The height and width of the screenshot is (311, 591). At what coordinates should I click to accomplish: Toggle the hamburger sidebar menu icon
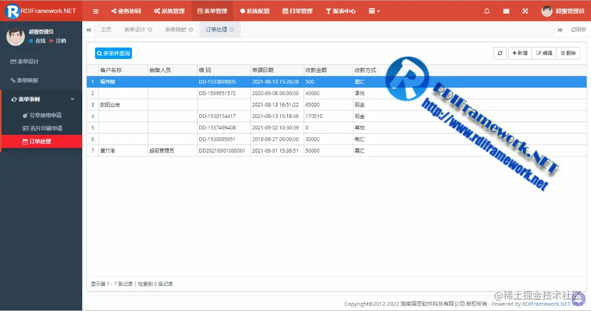[x=96, y=11]
